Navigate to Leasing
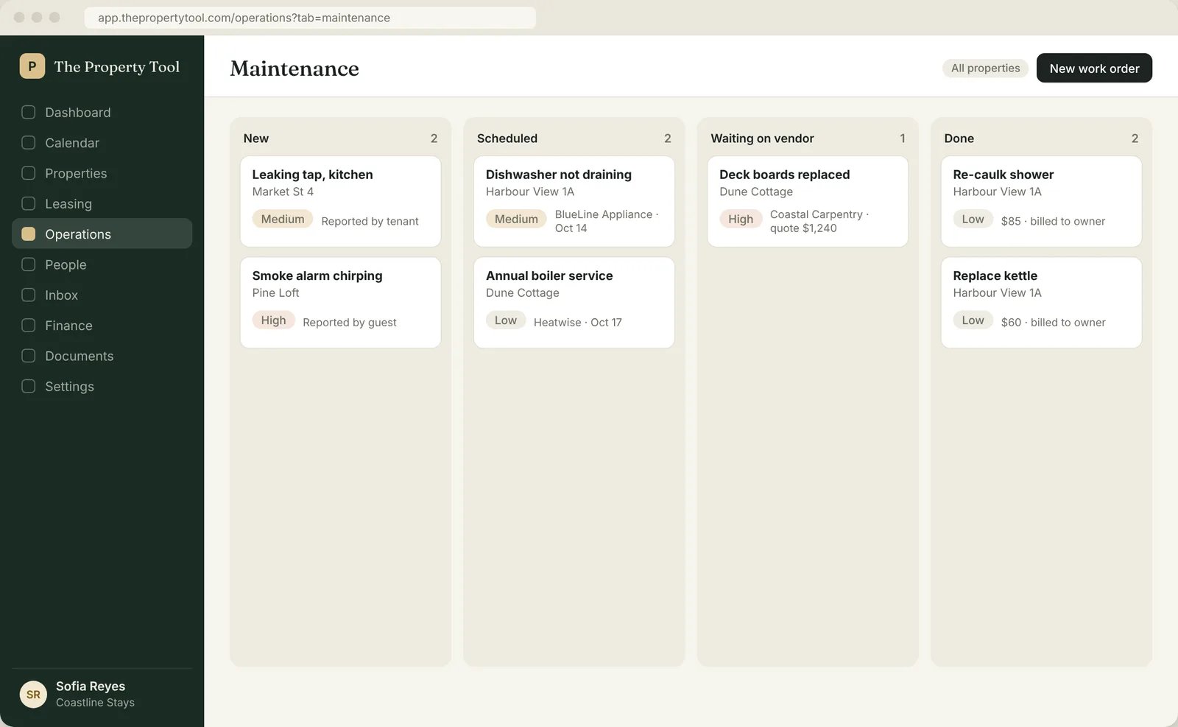 click(x=102, y=203)
